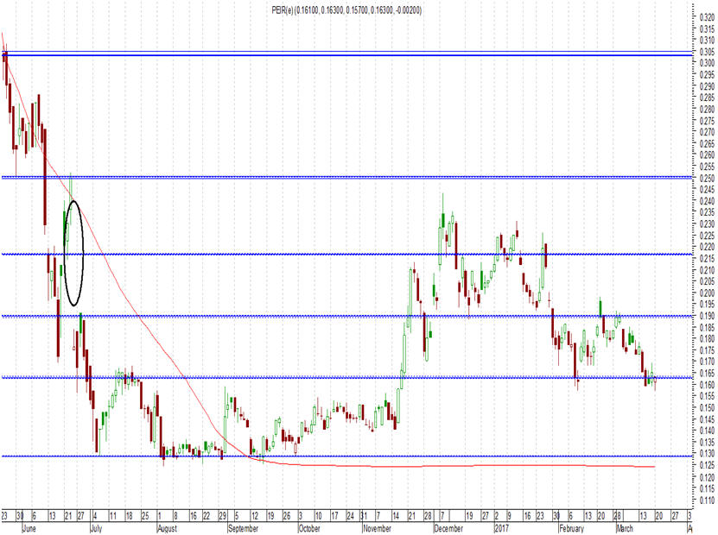
Task: Click the 22 date tick label
Action: click(206, 516)
